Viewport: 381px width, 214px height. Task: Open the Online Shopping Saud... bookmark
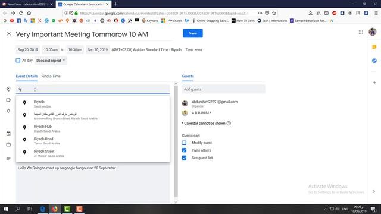pos(211,21)
